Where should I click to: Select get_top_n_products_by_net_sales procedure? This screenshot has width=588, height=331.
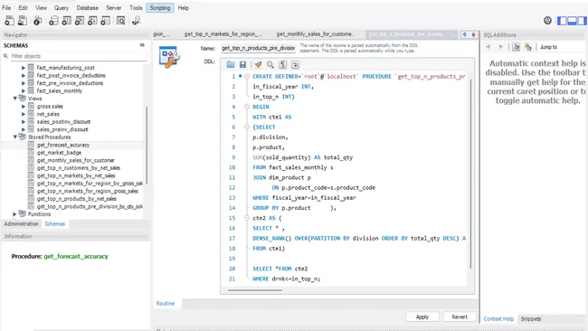77,199
